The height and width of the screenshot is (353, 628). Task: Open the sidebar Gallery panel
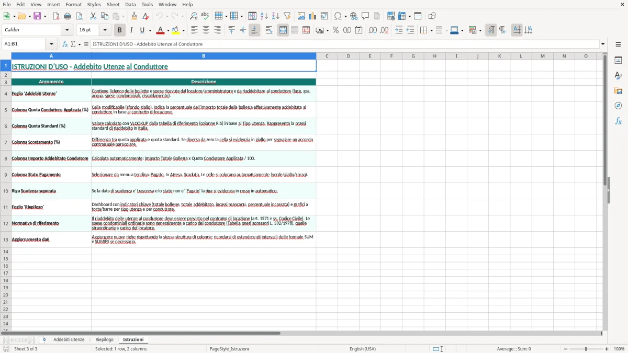[x=618, y=91]
